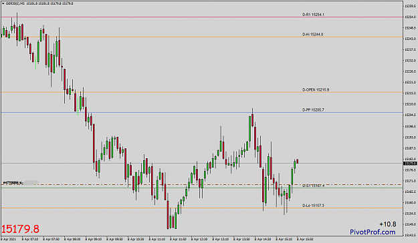The height and width of the screenshot is (243, 418).
Task: Click the highlighted current price tag on the price axis
Action: (x=410, y=164)
